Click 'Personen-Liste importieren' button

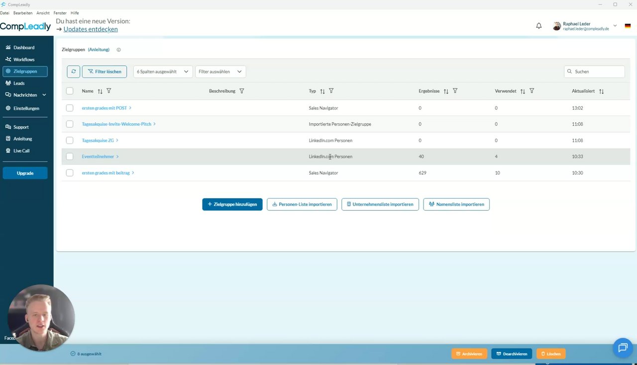click(302, 204)
